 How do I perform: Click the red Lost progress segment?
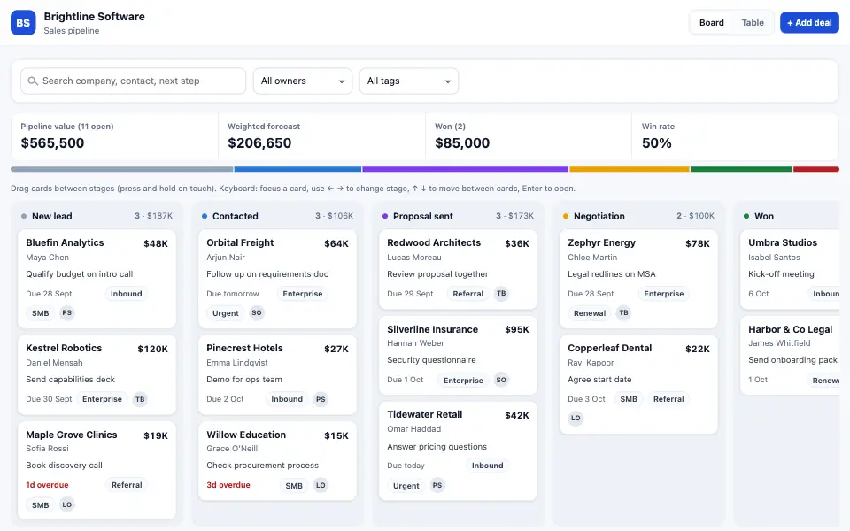(816, 170)
